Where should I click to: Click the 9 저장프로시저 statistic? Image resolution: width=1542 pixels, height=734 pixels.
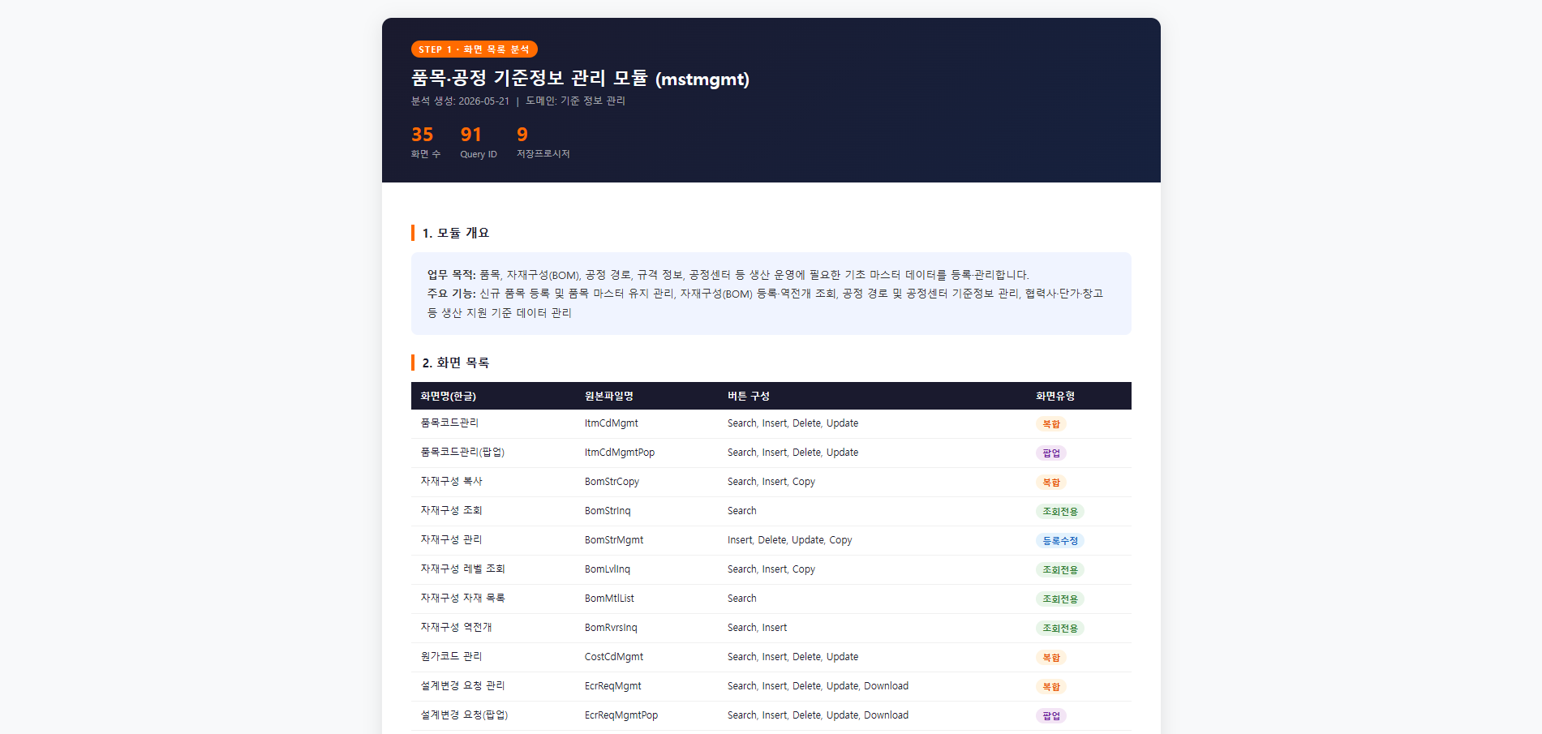click(x=543, y=142)
